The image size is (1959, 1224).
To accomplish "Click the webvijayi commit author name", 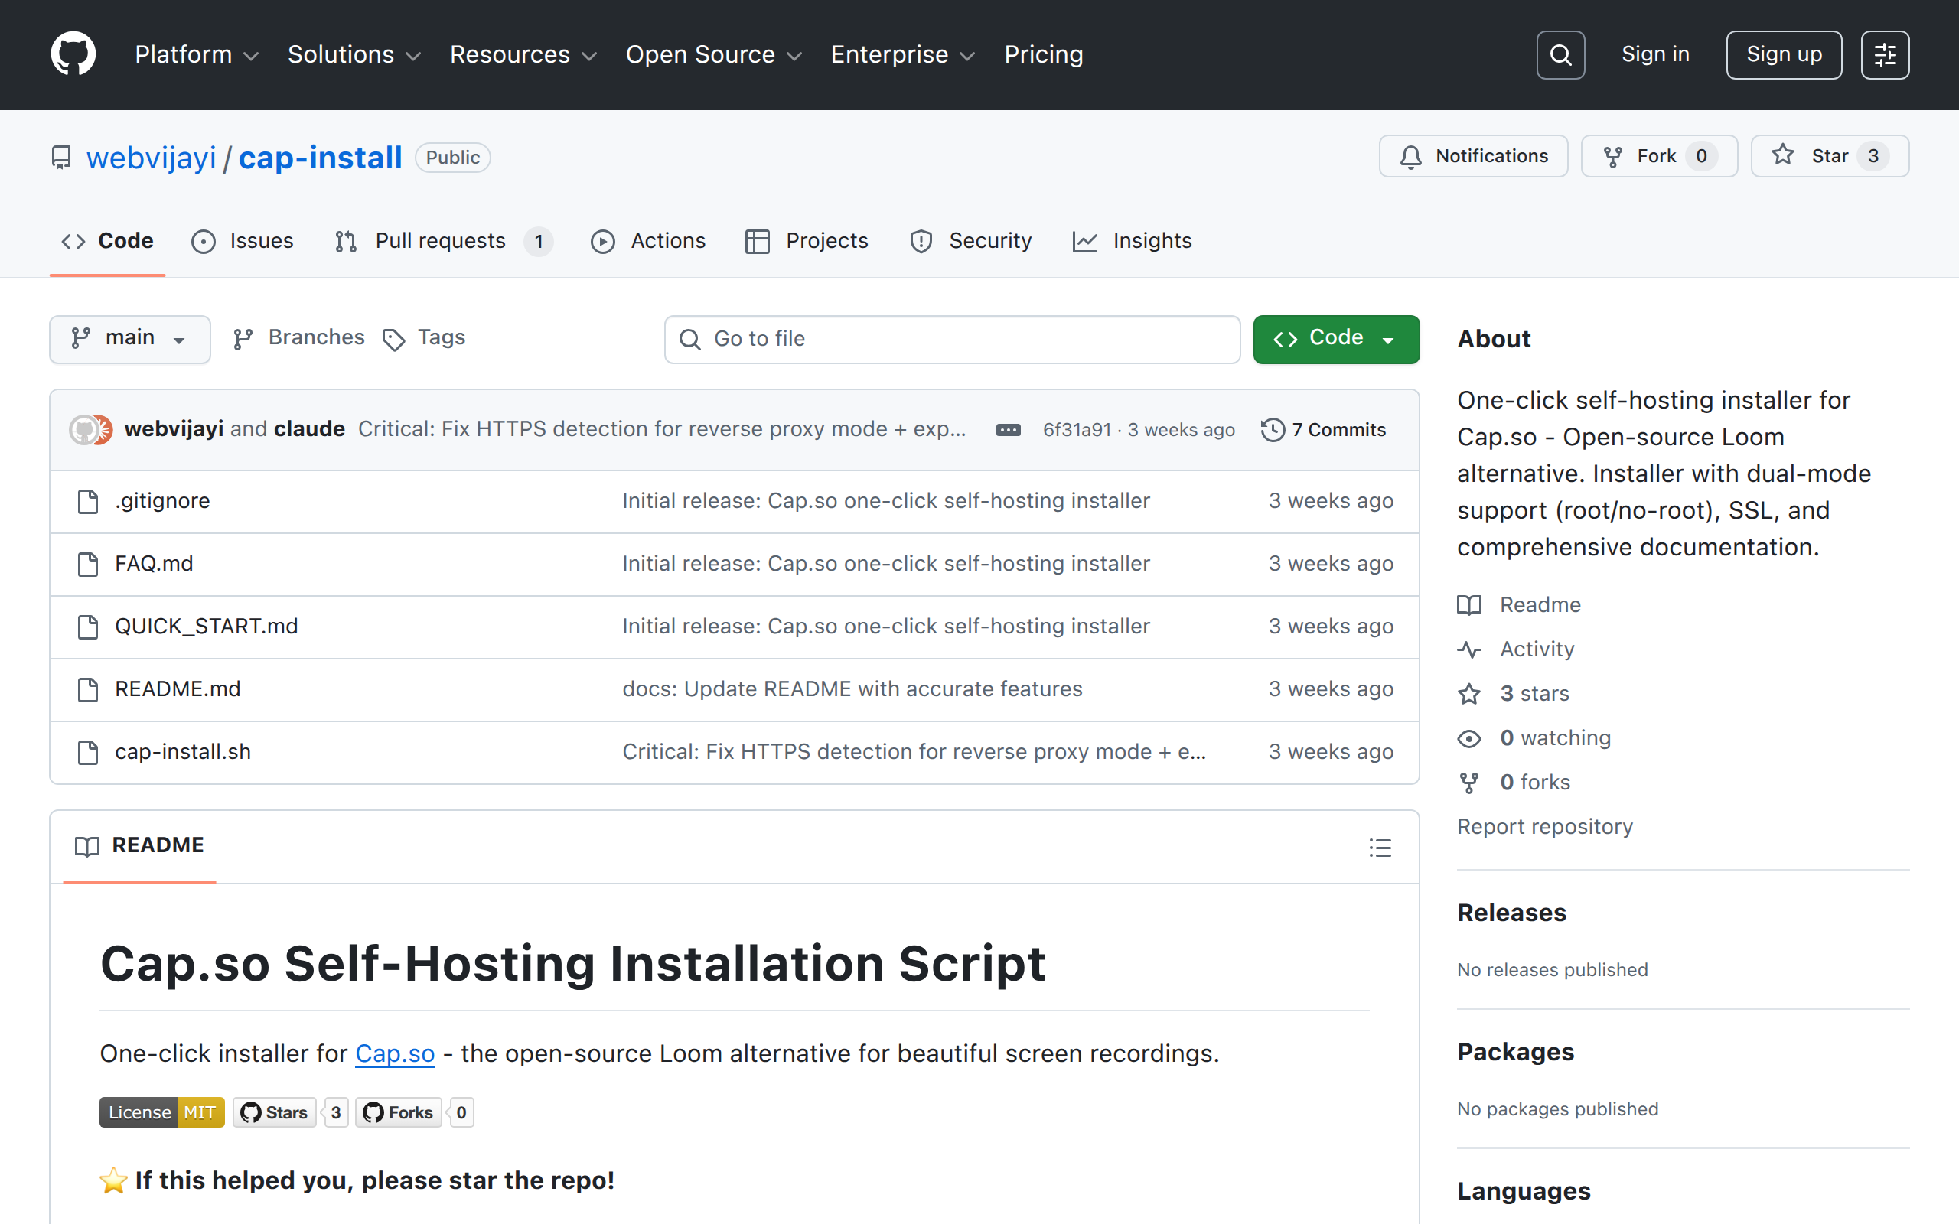I will [x=174, y=429].
